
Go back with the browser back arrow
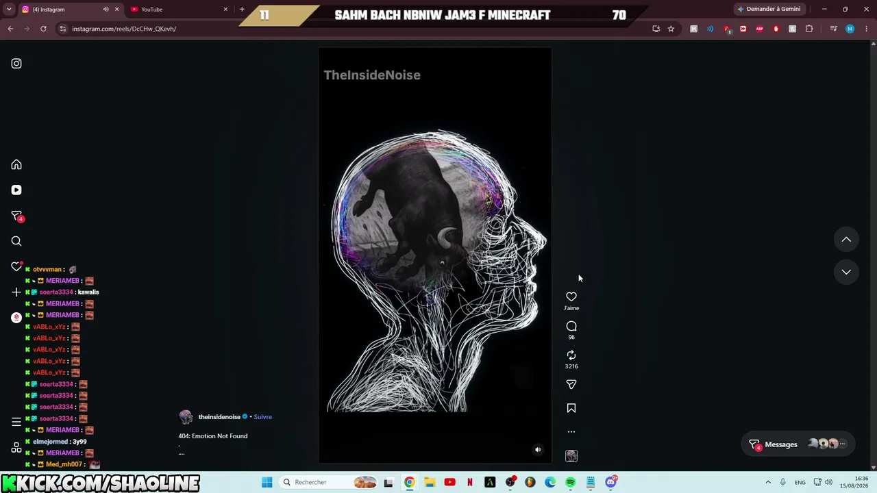[10, 29]
